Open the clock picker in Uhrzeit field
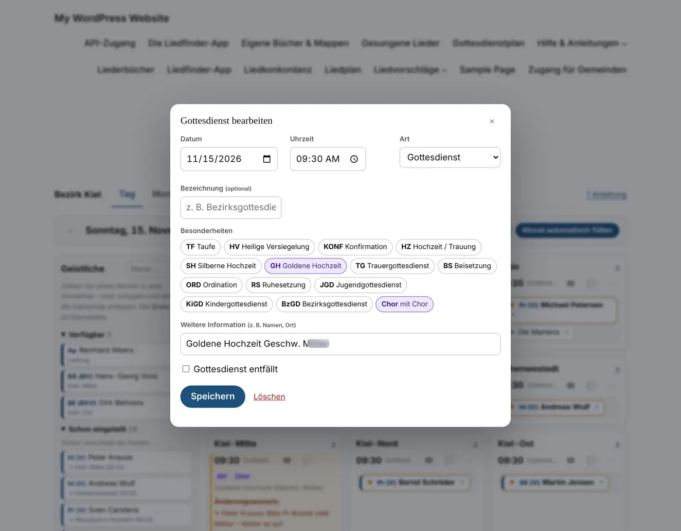This screenshot has width=681, height=531. click(x=354, y=159)
